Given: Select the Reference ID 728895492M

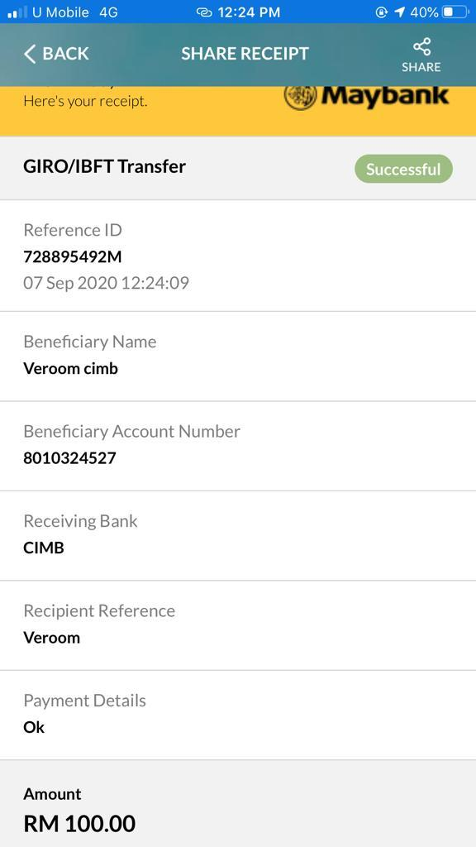Looking at the screenshot, I should 73,256.
